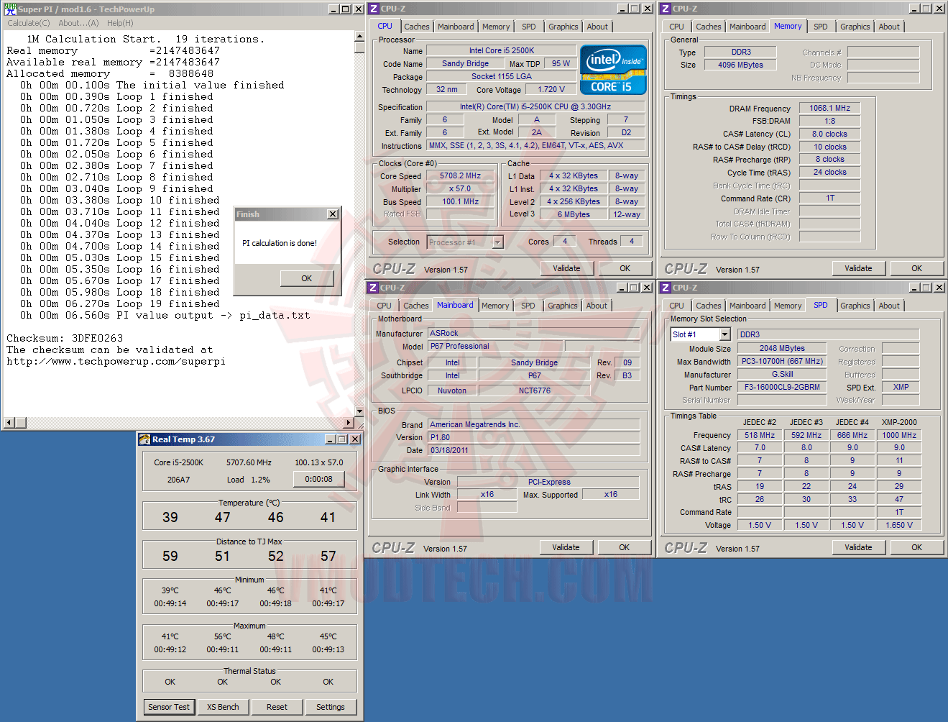
Task: Click the Super PI horizontal scrollbar right arrow
Action: click(349, 423)
